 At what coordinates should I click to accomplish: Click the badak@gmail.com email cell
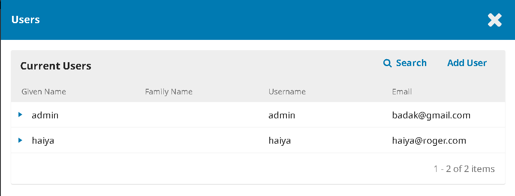point(431,115)
